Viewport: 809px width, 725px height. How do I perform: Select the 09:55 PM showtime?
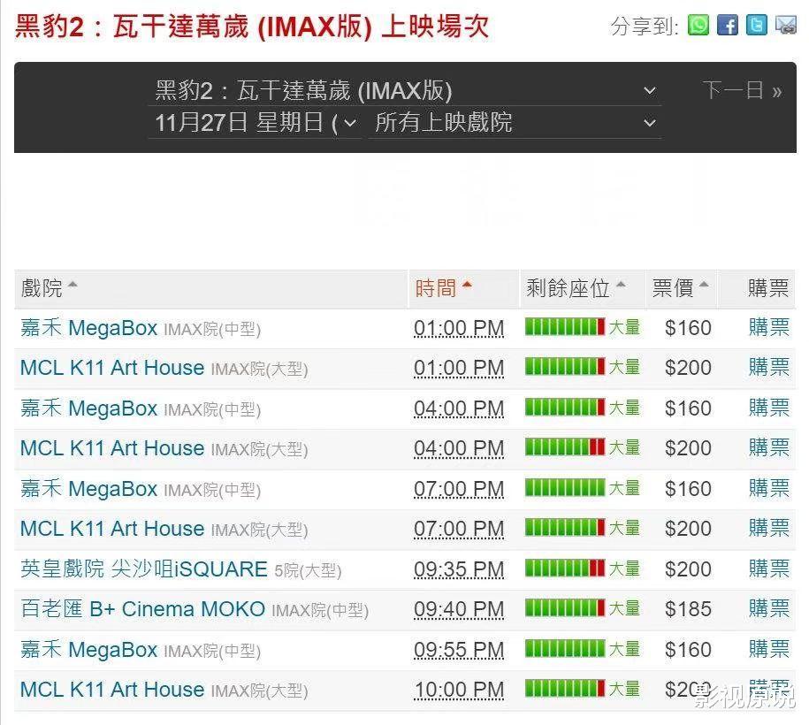click(x=459, y=651)
